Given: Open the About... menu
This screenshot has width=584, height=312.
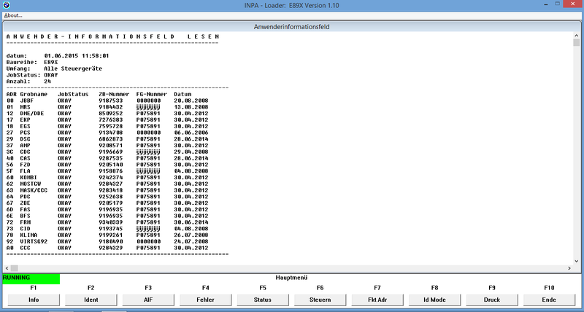Looking at the screenshot, I should [x=13, y=15].
